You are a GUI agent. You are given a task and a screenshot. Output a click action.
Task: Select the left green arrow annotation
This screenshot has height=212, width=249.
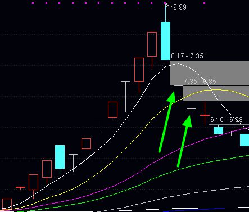pyautogui.click(x=167, y=122)
